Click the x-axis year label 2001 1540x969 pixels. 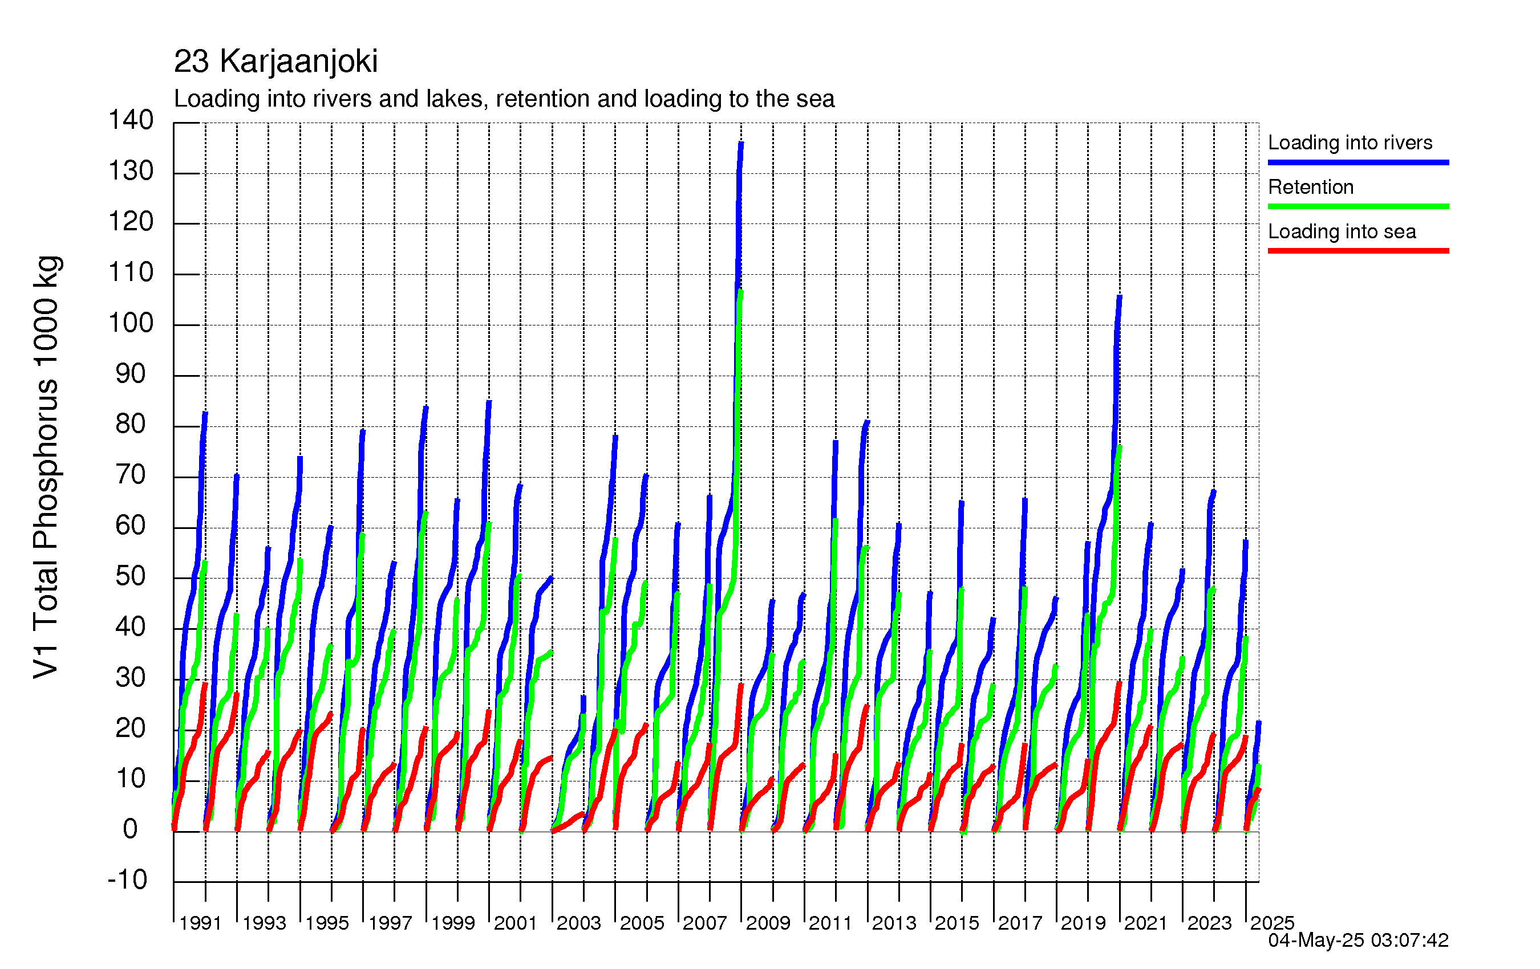pos(516,923)
